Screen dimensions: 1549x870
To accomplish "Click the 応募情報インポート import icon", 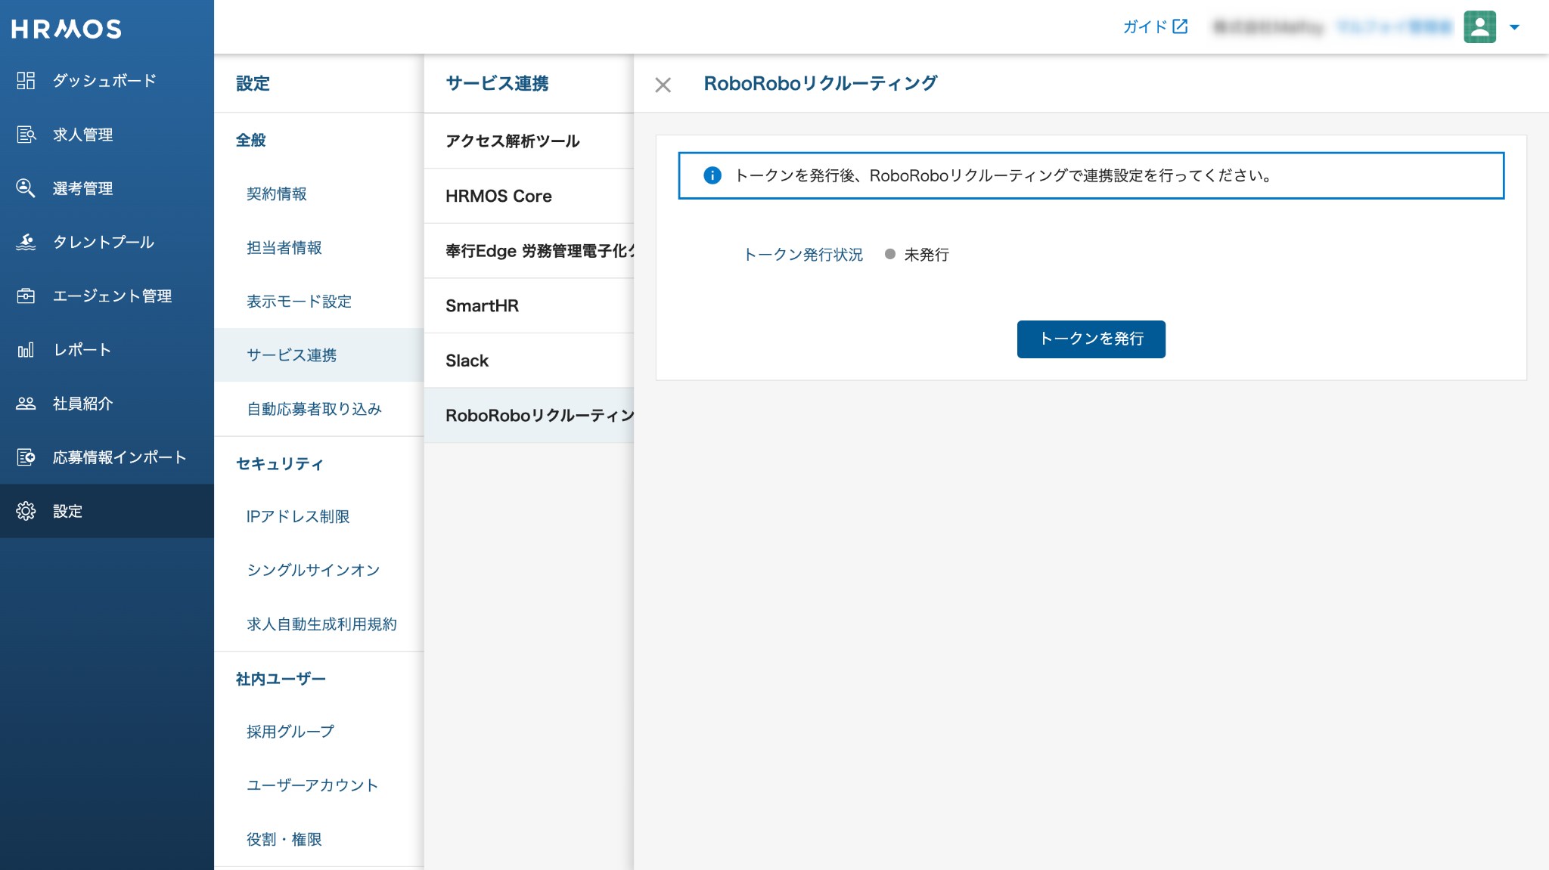I will 26,457.
